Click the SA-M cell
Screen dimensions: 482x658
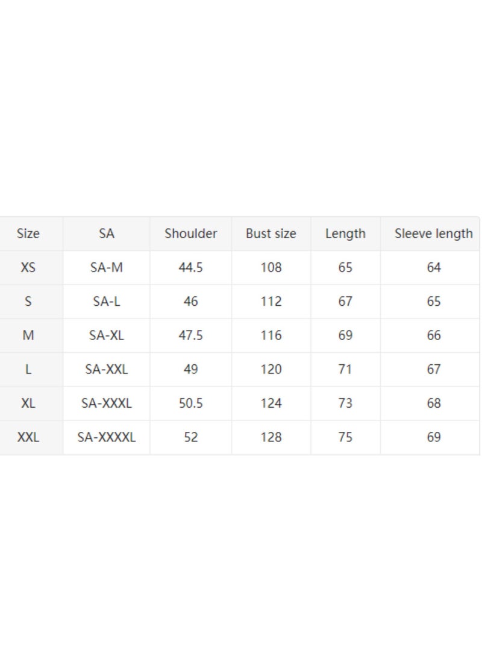107,267
